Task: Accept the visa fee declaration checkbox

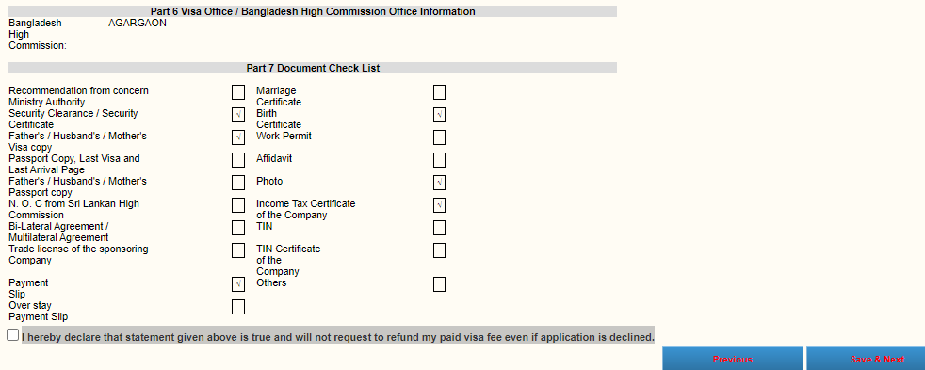Action: click(x=13, y=334)
